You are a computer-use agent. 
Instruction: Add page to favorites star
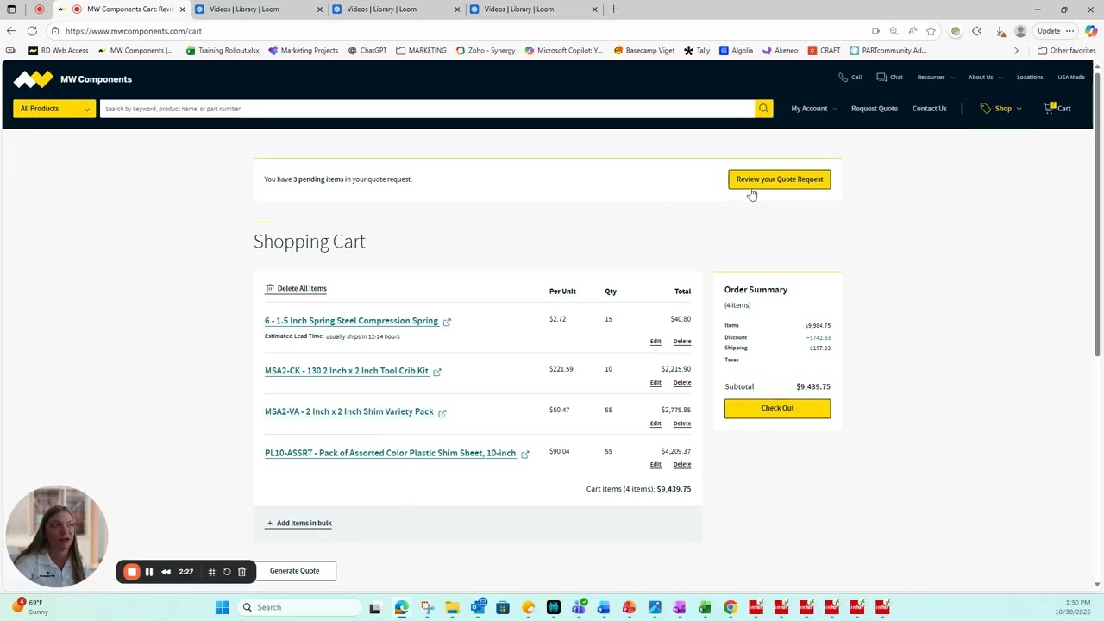pos(931,31)
